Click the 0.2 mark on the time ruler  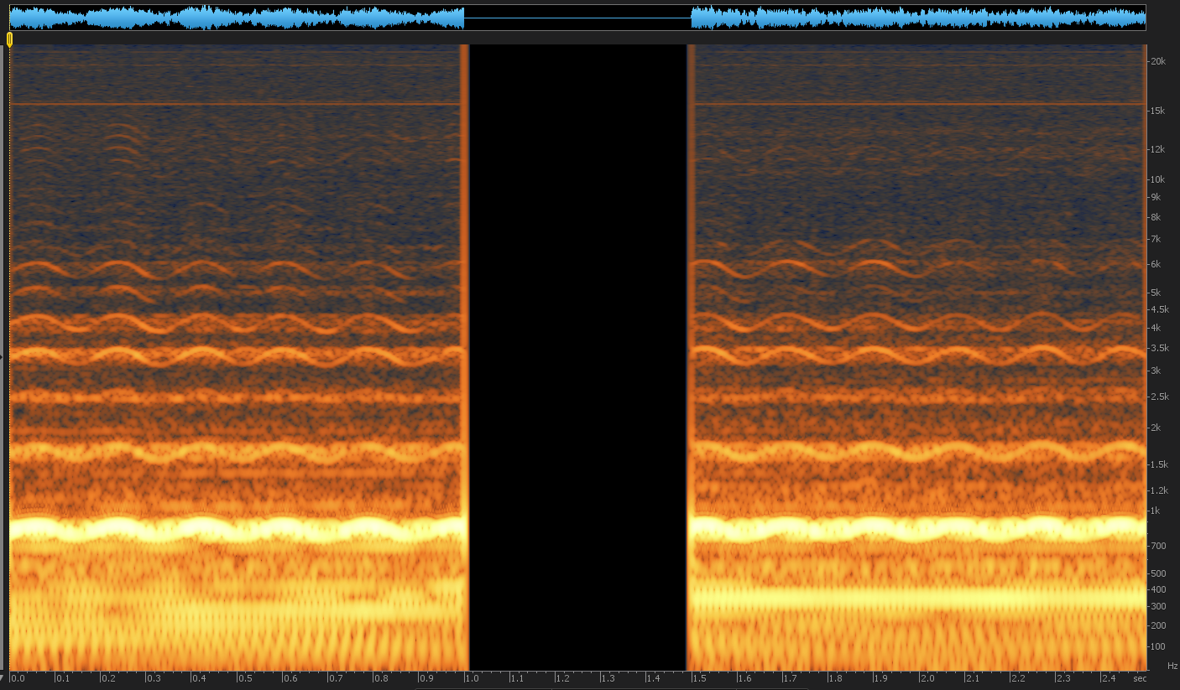(x=108, y=678)
